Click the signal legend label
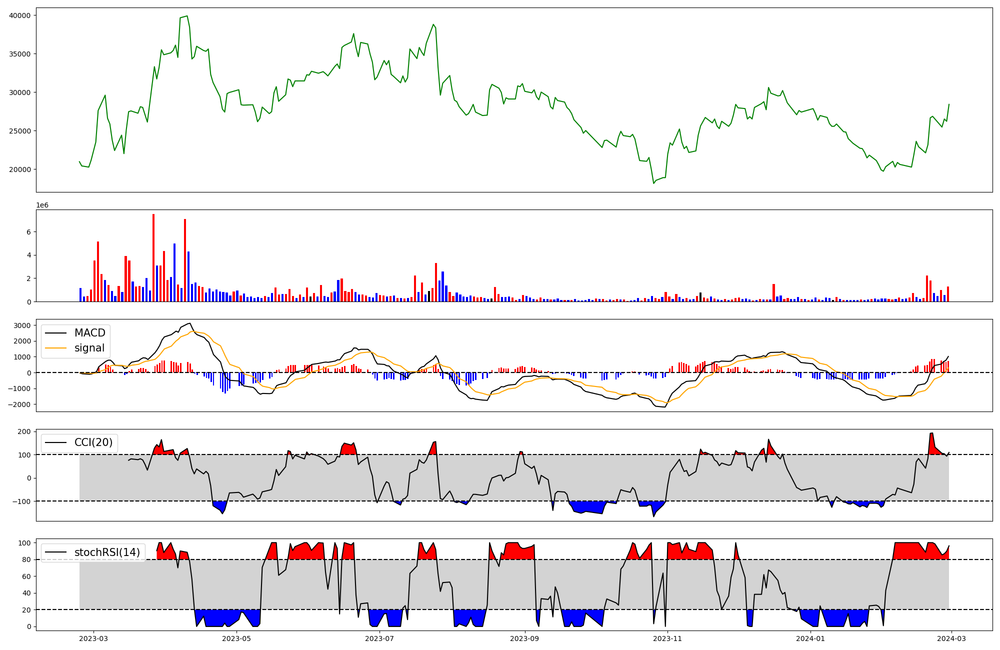Viewport: 1000px width, 650px height. [x=89, y=348]
